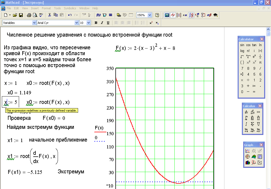
Task: Click the sin button in Calculator
Action: (242, 45)
